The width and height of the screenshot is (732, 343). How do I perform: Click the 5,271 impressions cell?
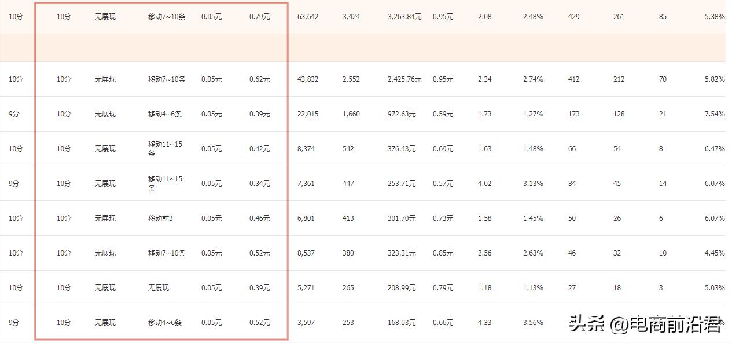point(306,288)
